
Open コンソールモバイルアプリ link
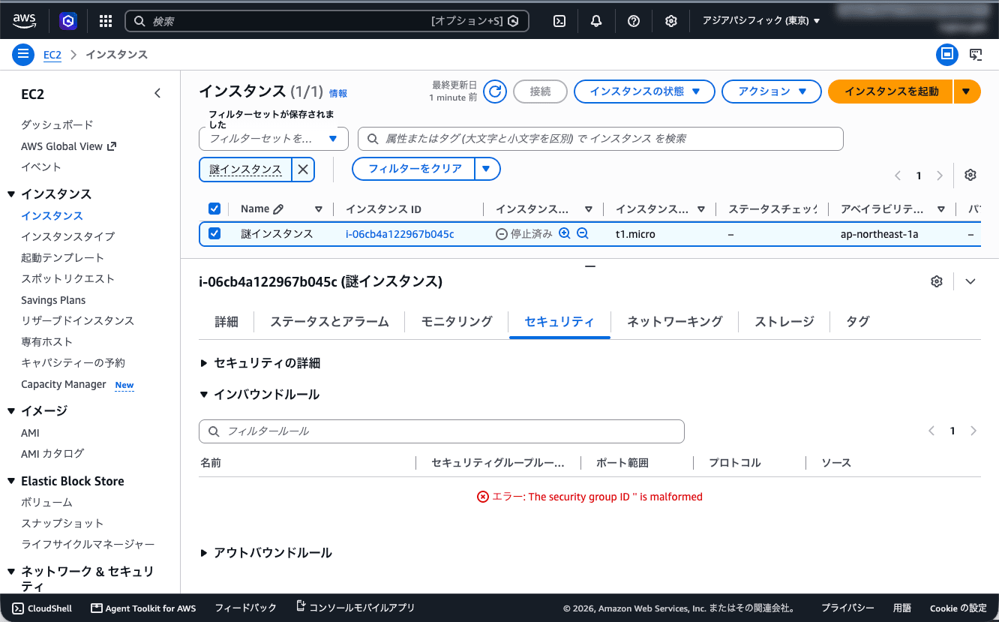(x=355, y=607)
